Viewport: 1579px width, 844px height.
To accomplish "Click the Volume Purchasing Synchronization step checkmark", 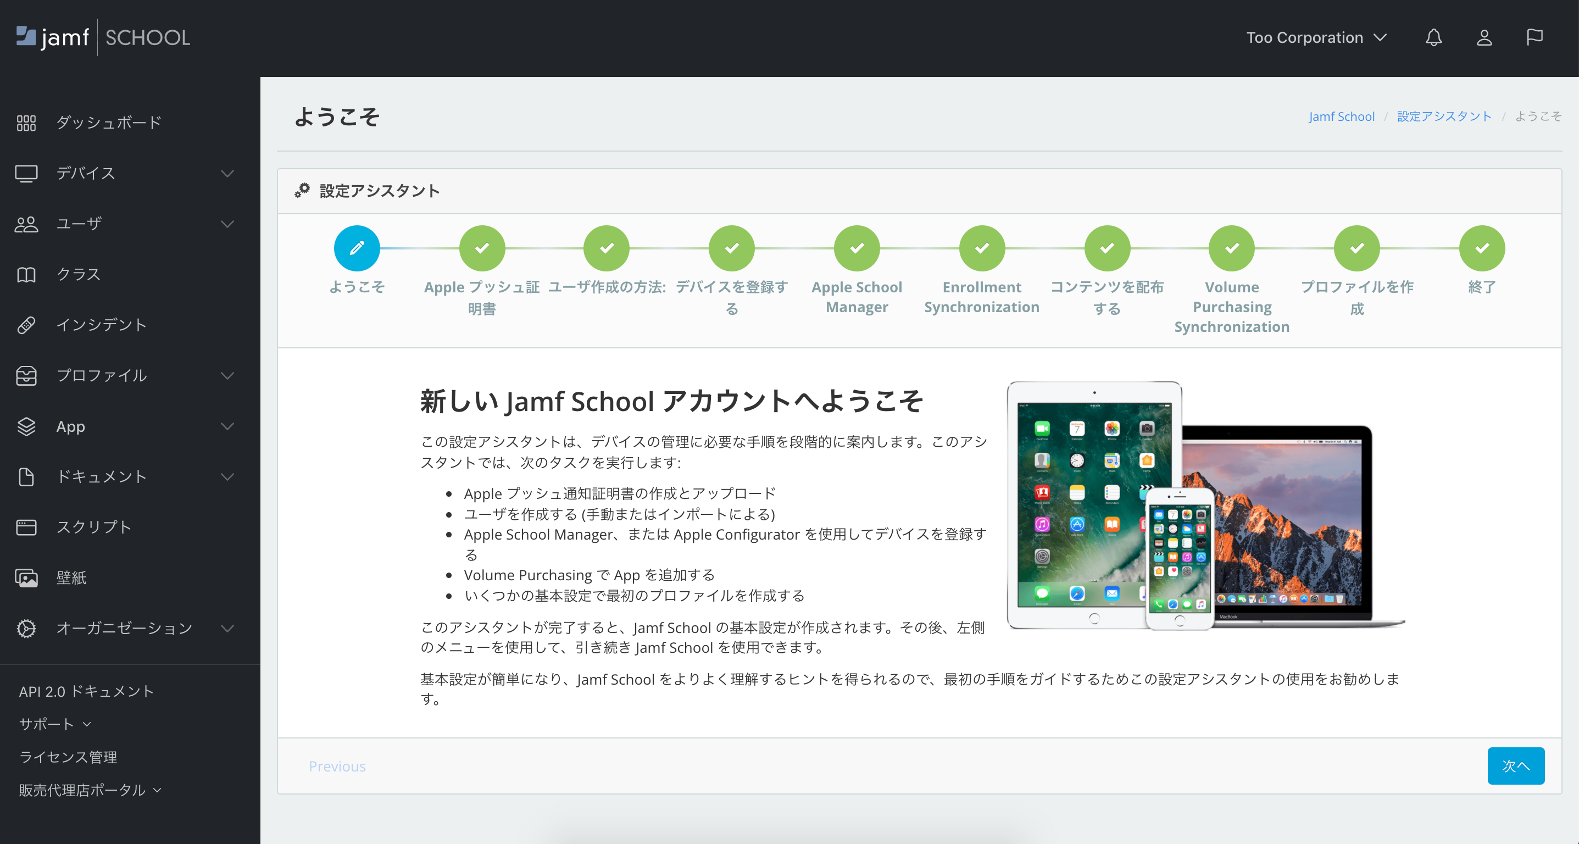I will coord(1232,248).
